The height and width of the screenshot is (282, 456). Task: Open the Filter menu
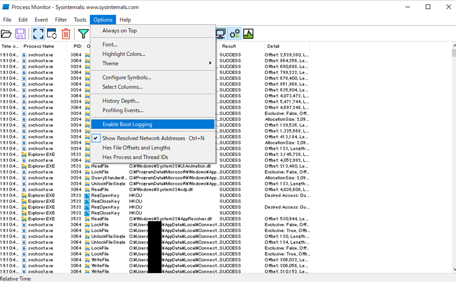61,20
